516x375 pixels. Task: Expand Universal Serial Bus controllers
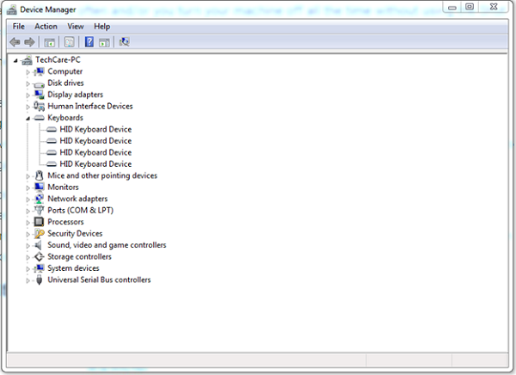click(x=28, y=280)
